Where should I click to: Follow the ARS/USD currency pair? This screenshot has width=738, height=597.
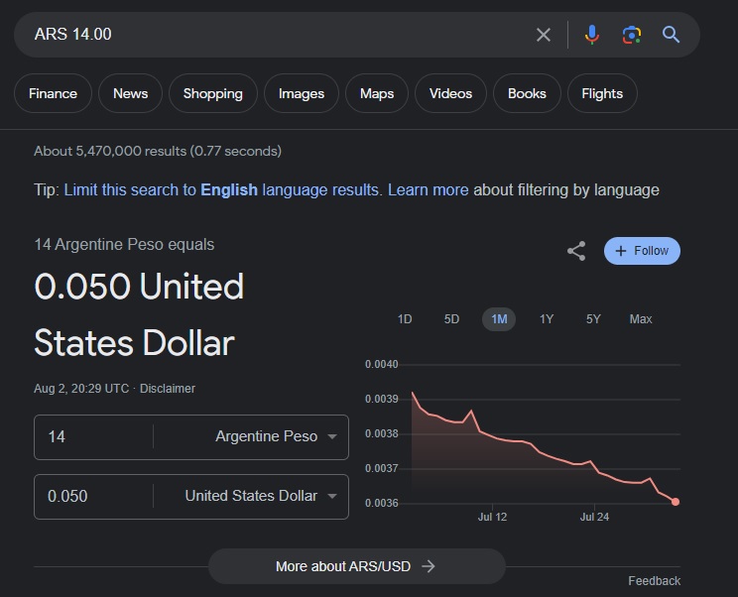pyautogui.click(x=642, y=251)
